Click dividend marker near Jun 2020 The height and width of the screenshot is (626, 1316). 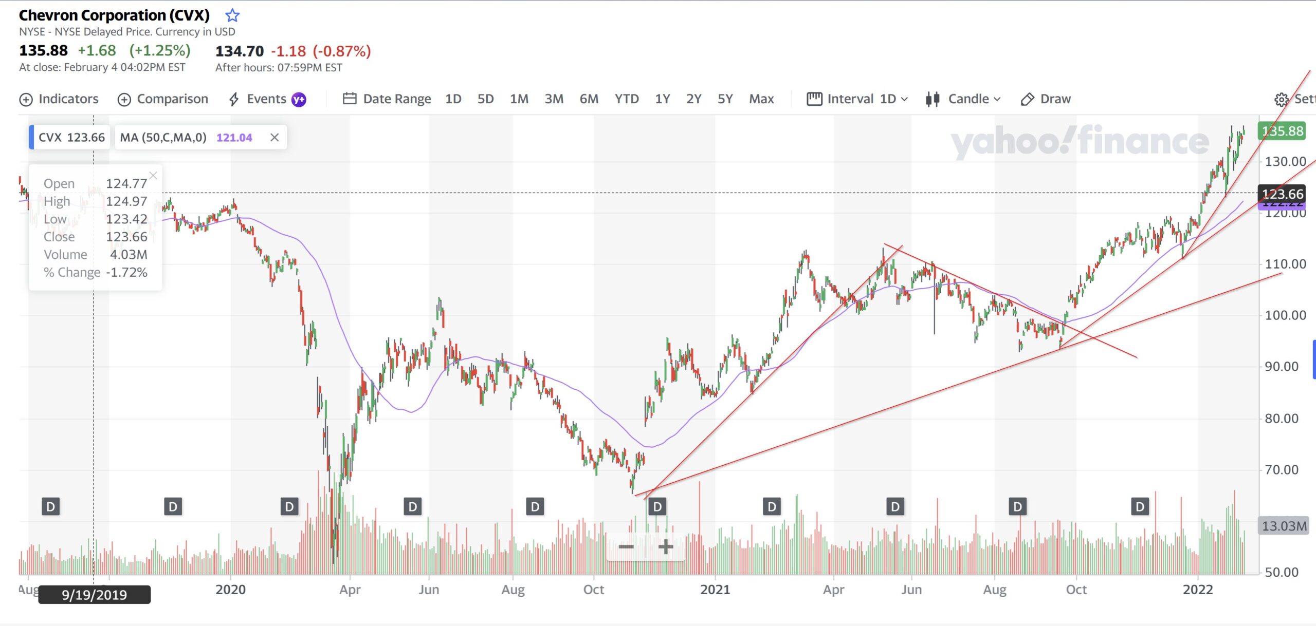[x=412, y=507]
